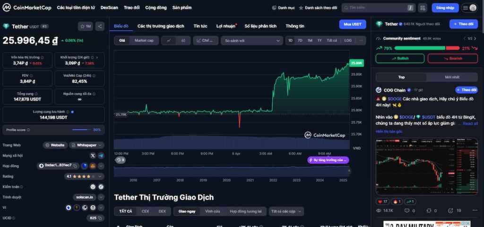Switch chart to candlestick view icon

point(183,41)
